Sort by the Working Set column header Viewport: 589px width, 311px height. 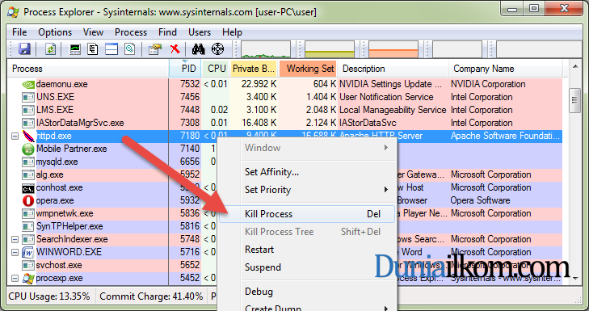pyautogui.click(x=308, y=69)
